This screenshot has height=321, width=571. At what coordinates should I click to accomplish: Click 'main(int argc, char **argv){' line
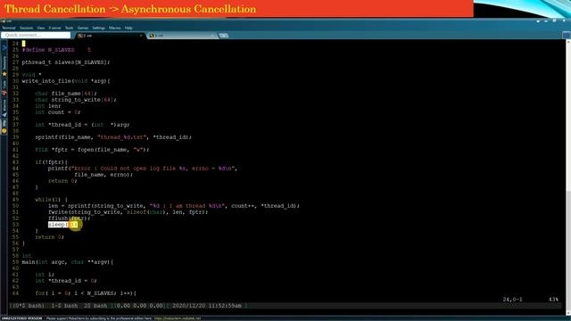point(68,262)
